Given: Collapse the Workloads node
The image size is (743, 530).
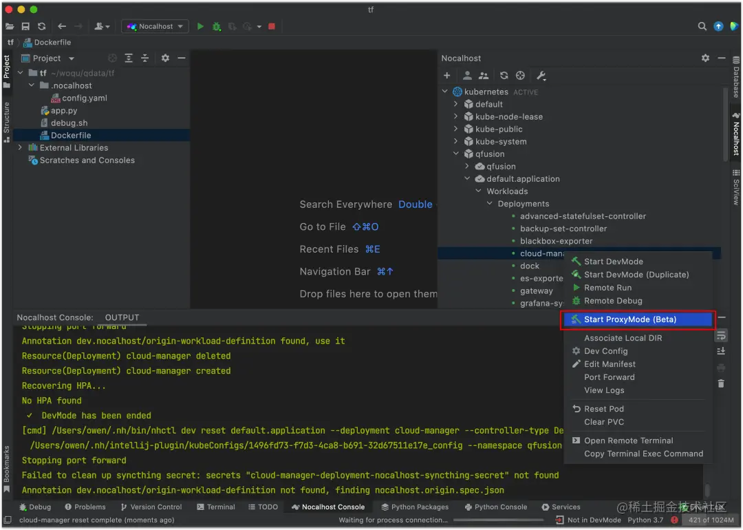Looking at the screenshot, I should 478,191.
